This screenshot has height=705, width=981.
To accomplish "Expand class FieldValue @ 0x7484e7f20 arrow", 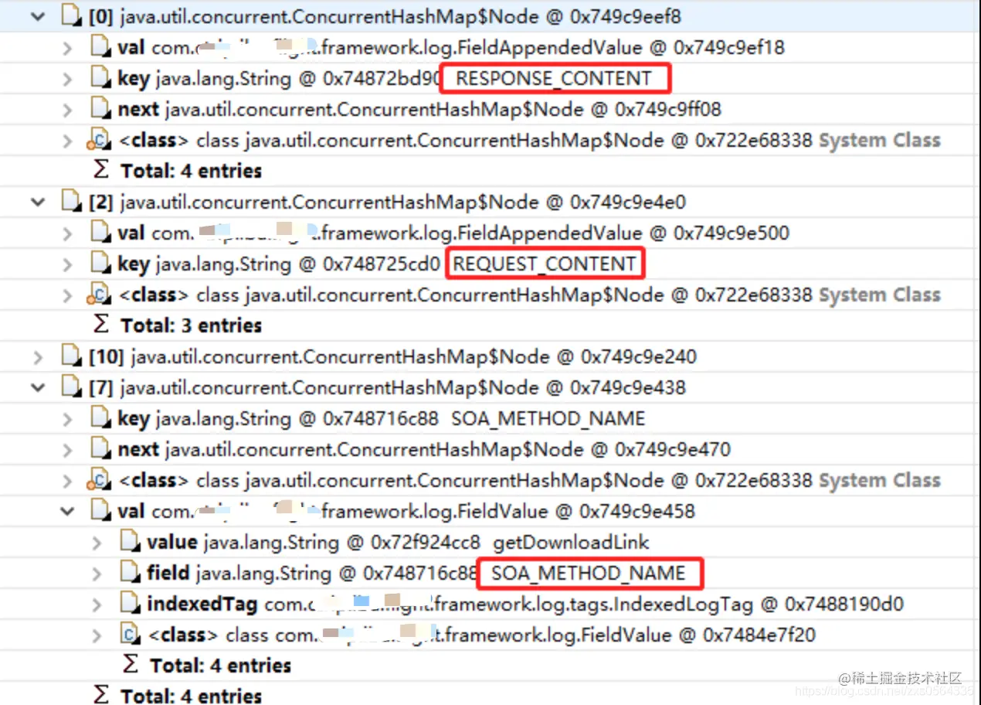I will [97, 635].
